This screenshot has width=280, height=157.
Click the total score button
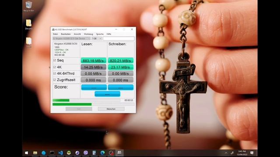107,94
